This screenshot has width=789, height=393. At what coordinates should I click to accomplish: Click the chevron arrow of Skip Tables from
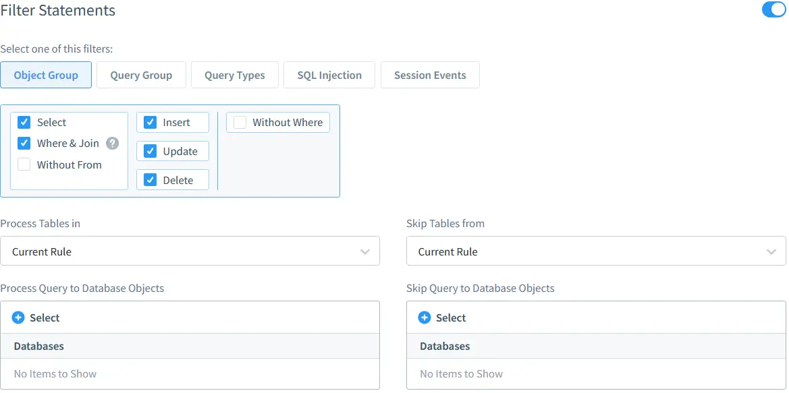pyautogui.click(x=771, y=252)
